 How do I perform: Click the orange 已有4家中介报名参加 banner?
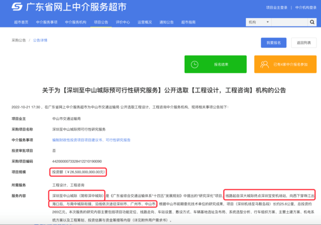[x=285, y=64]
